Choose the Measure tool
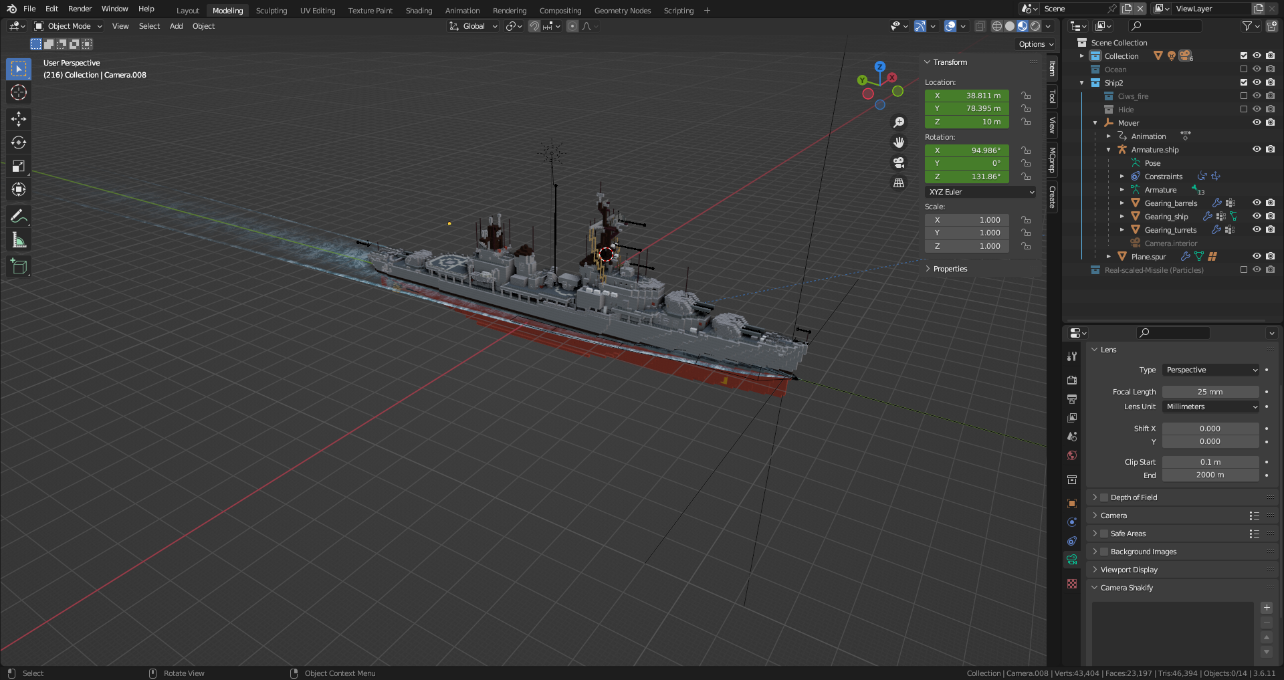1284x680 pixels. tap(19, 240)
